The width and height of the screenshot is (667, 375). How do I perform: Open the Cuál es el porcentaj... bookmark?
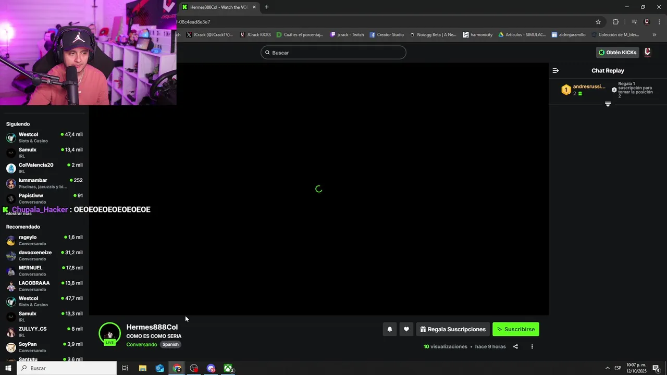pos(300,35)
